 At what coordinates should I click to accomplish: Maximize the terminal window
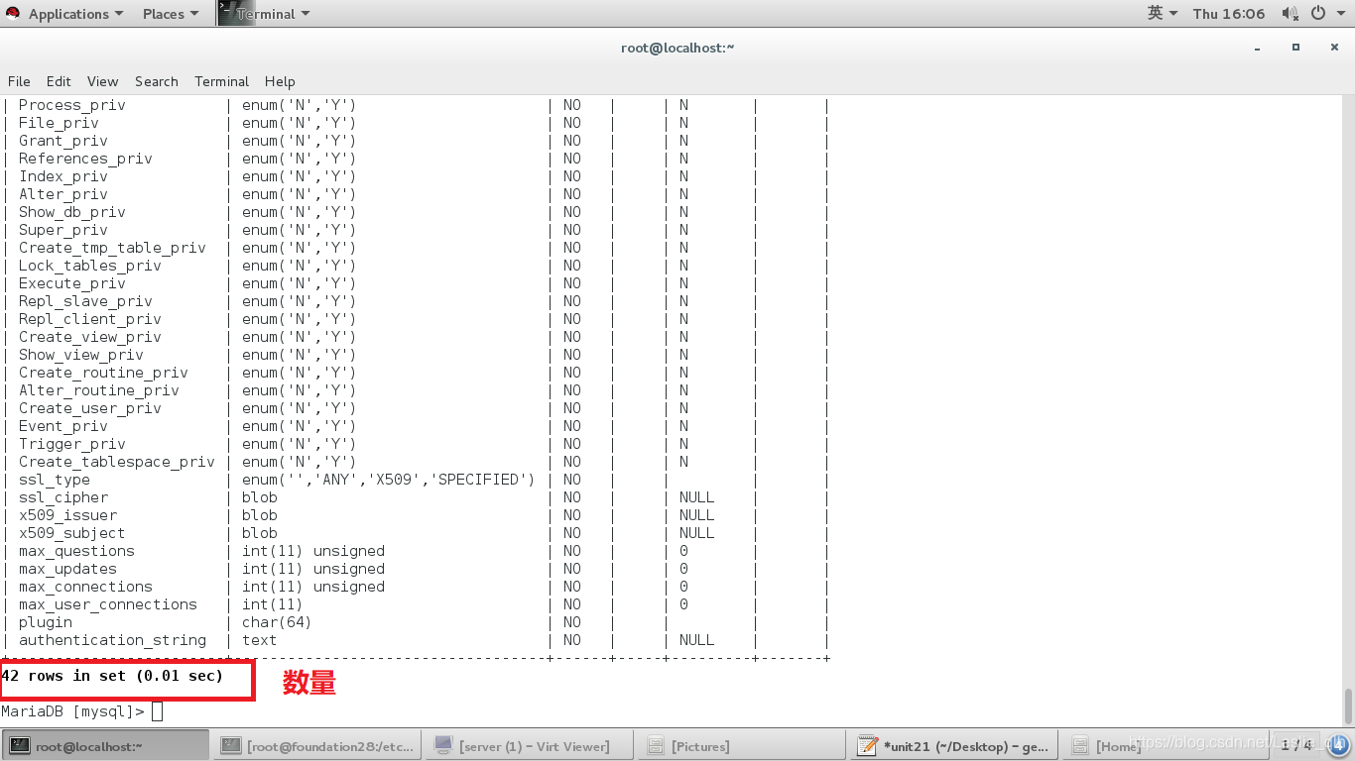[1295, 47]
